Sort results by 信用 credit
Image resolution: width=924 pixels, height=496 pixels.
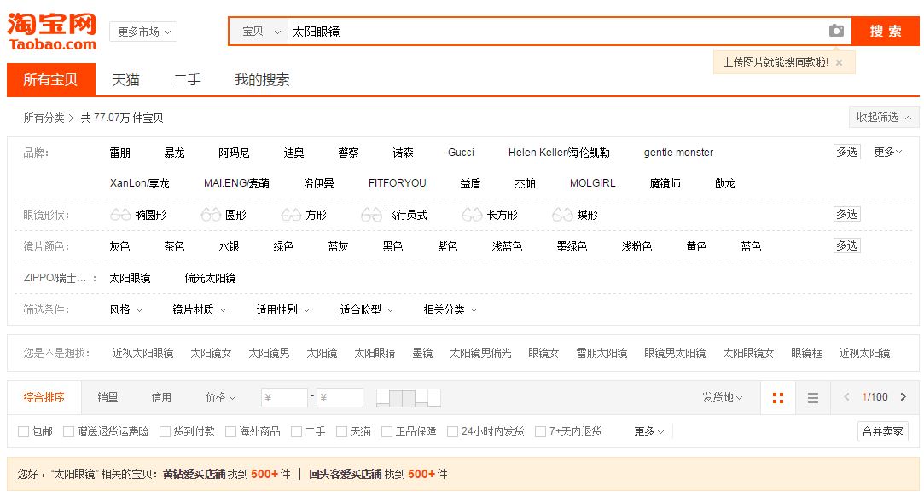pyautogui.click(x=161, y=398)
